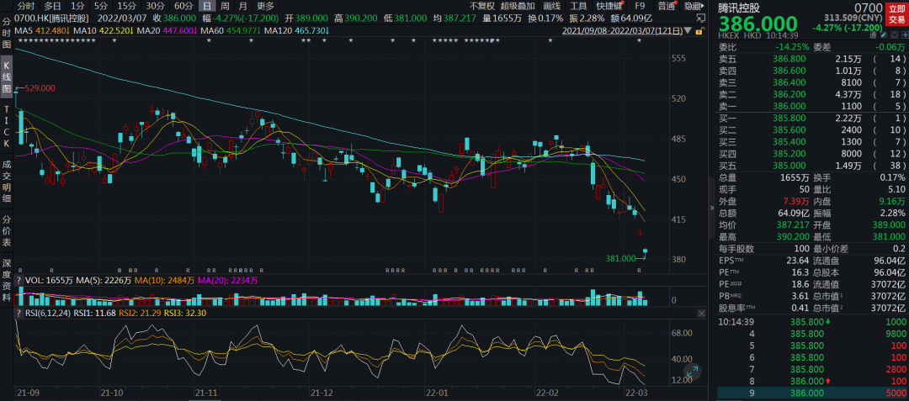Click the pop-out window icon above the date range
Image resolution: width=909 pixels, height=401 pixels.
click(x=699, y=19)
